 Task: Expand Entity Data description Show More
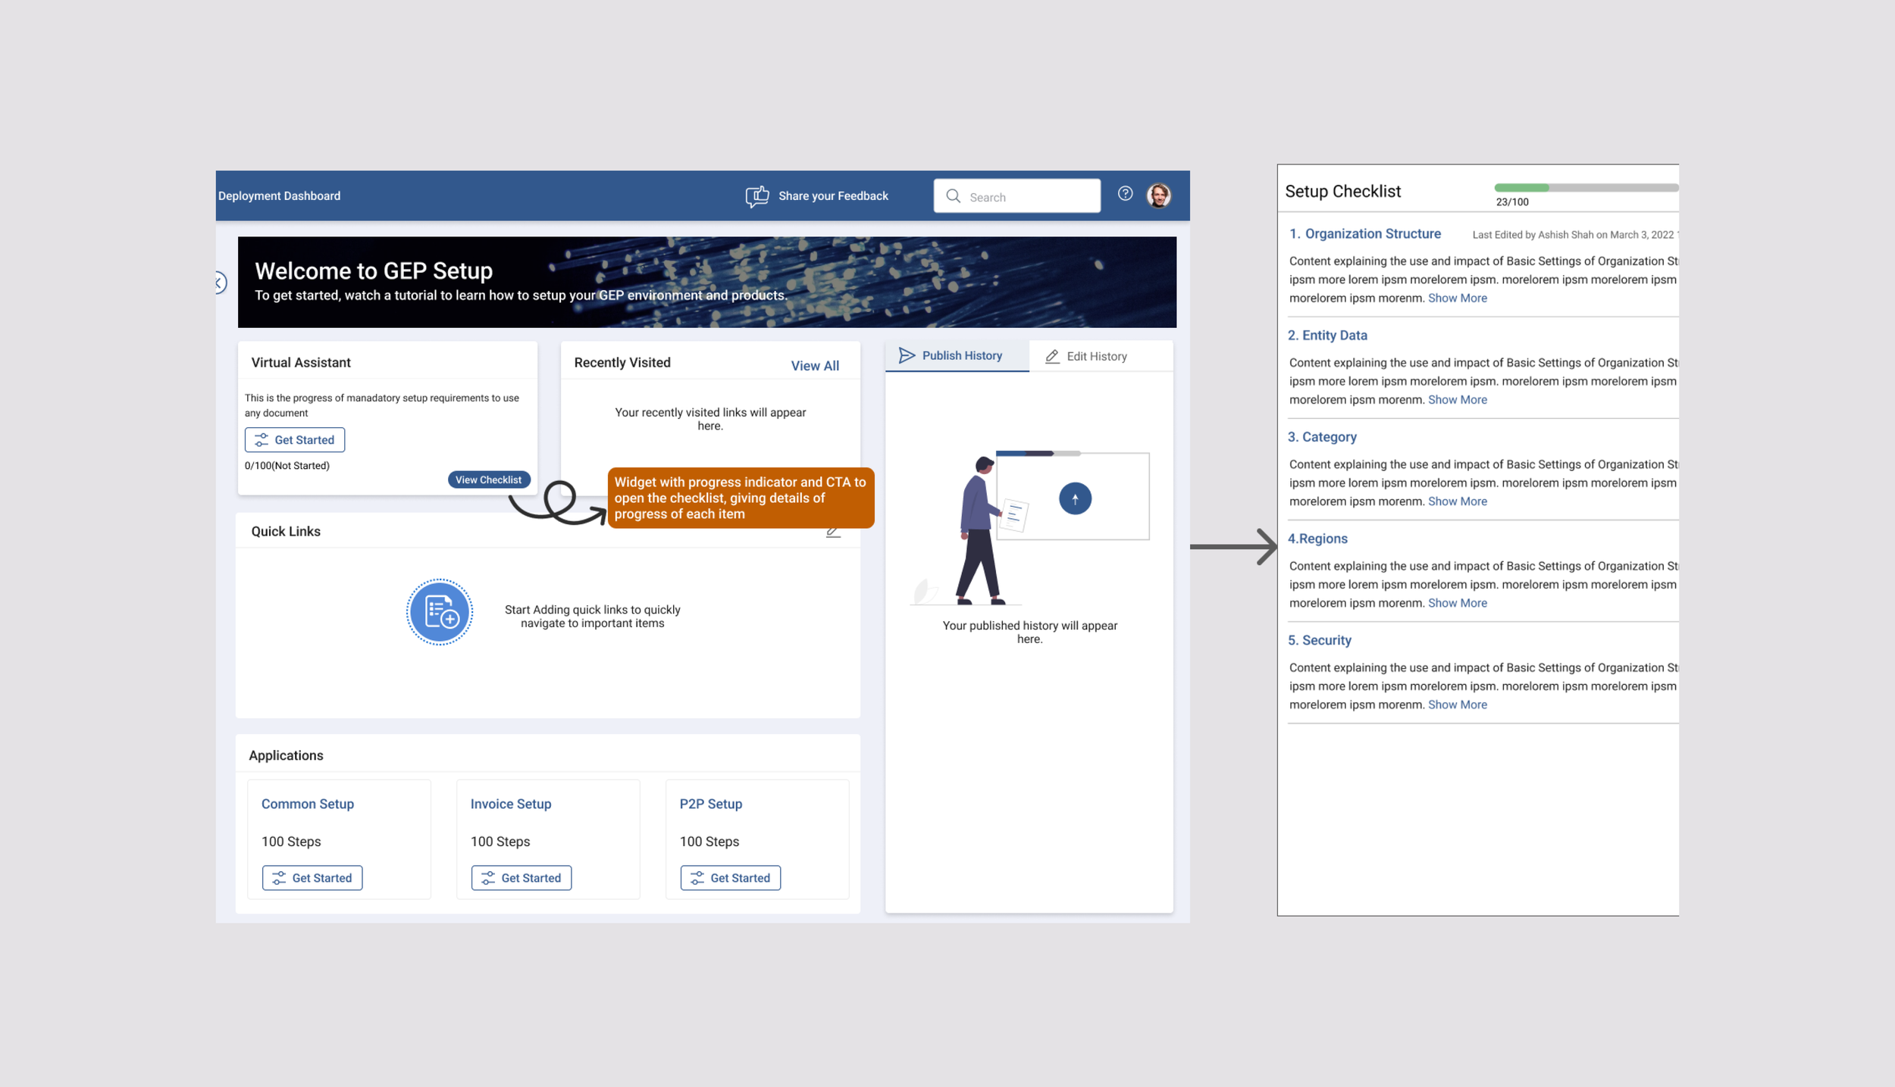point(1457,400)
